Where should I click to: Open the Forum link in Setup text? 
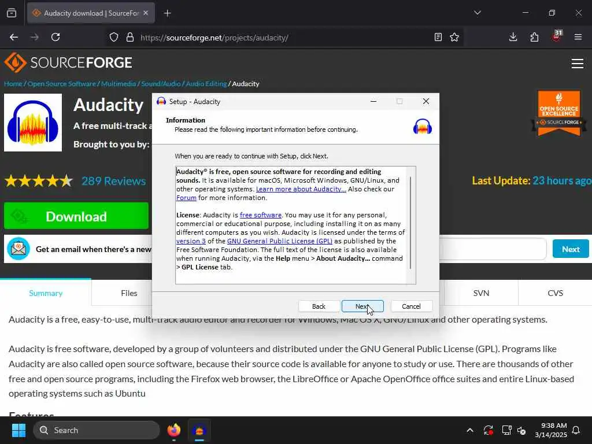[x=186, y=198]
